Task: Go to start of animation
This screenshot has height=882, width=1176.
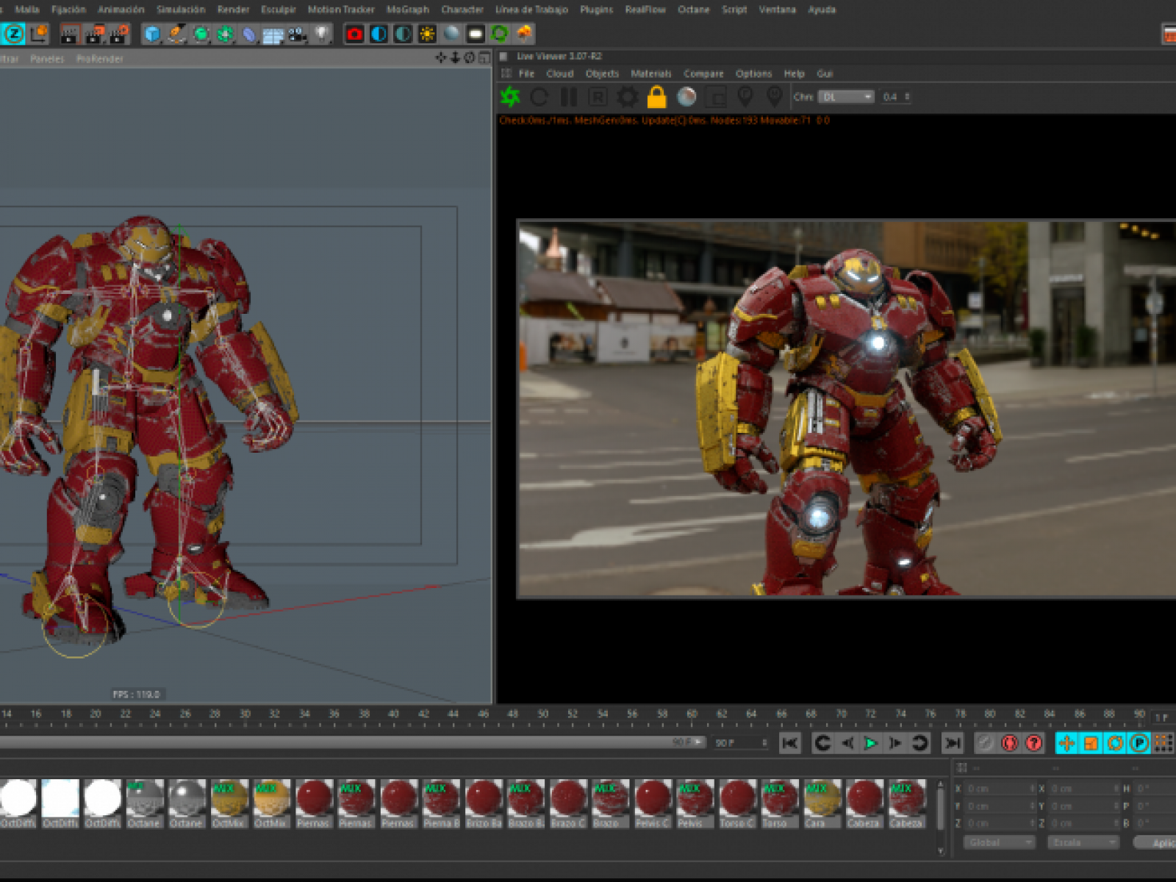Action: 790,743
